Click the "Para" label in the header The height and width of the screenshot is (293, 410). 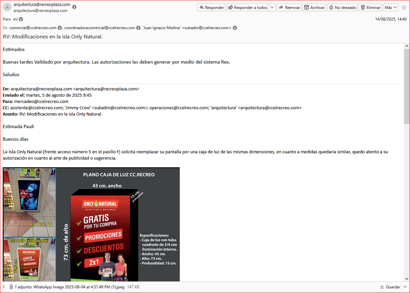[x=7, y=19]
